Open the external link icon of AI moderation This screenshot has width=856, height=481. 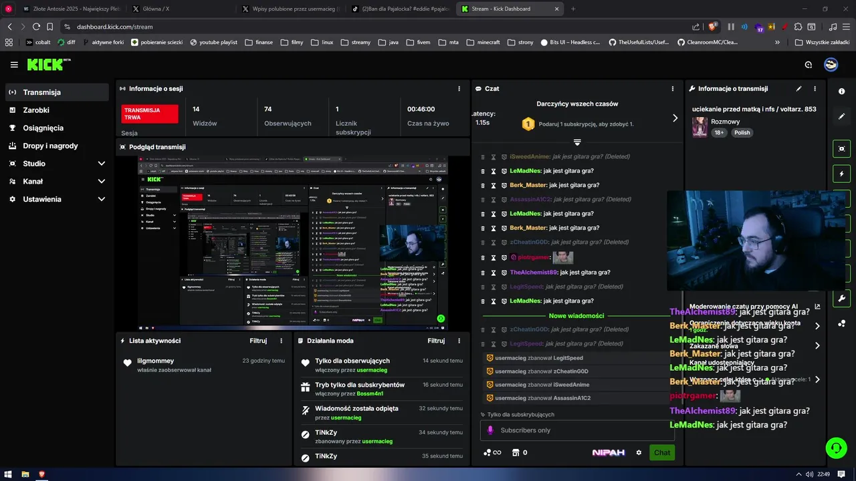point(817,307)
